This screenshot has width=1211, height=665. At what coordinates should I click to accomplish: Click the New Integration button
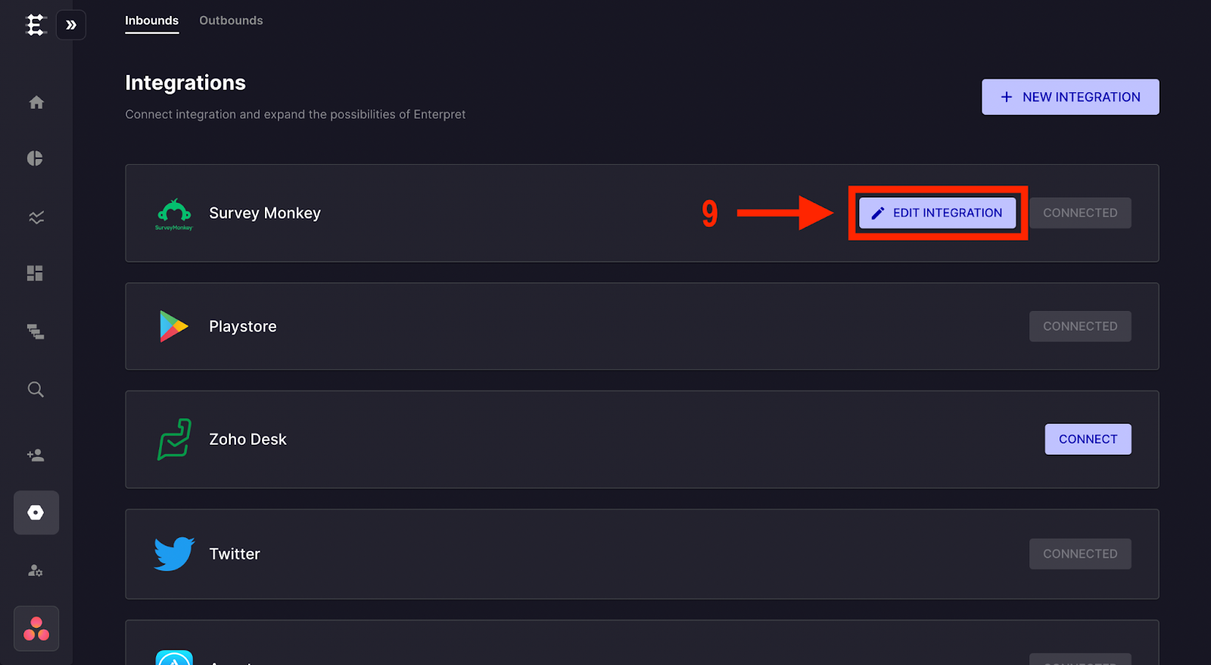(1070, 97)
